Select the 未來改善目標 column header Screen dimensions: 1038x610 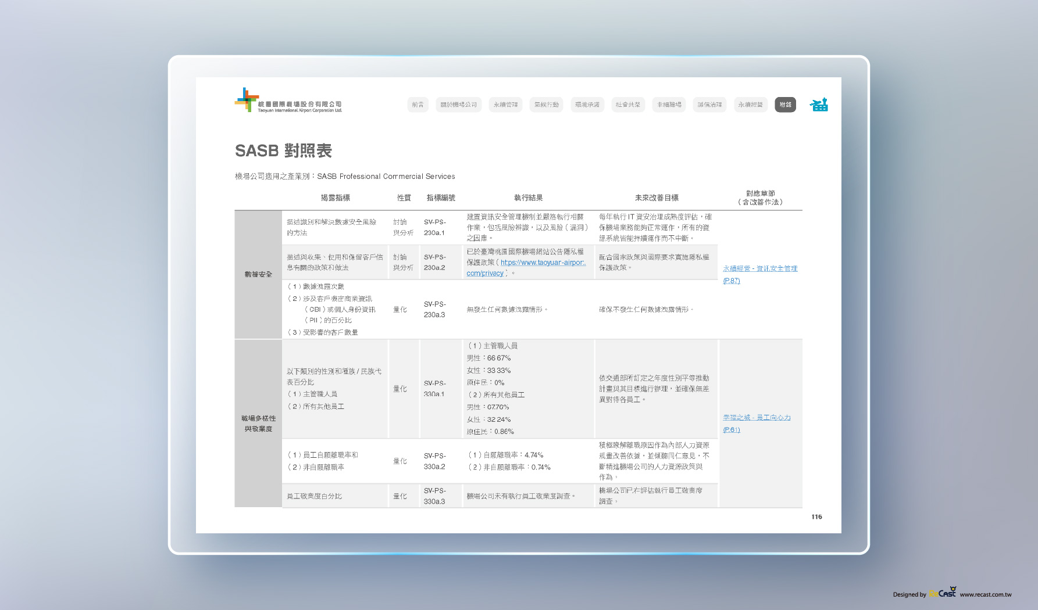click(x=657, y=198)
